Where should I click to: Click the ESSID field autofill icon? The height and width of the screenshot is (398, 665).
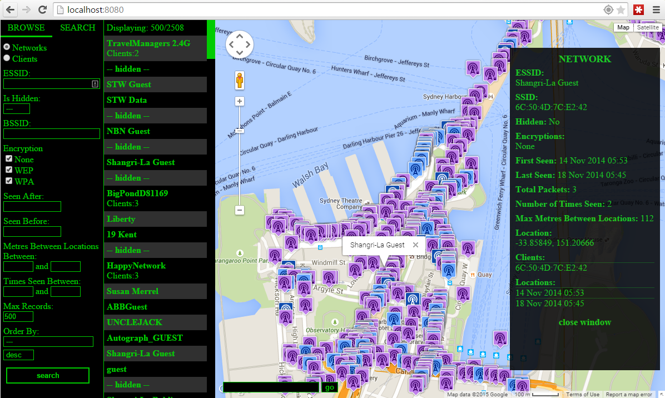click(x=95, y=84)
